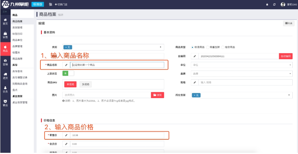Click the lock icon in top bar

(267, 4)
